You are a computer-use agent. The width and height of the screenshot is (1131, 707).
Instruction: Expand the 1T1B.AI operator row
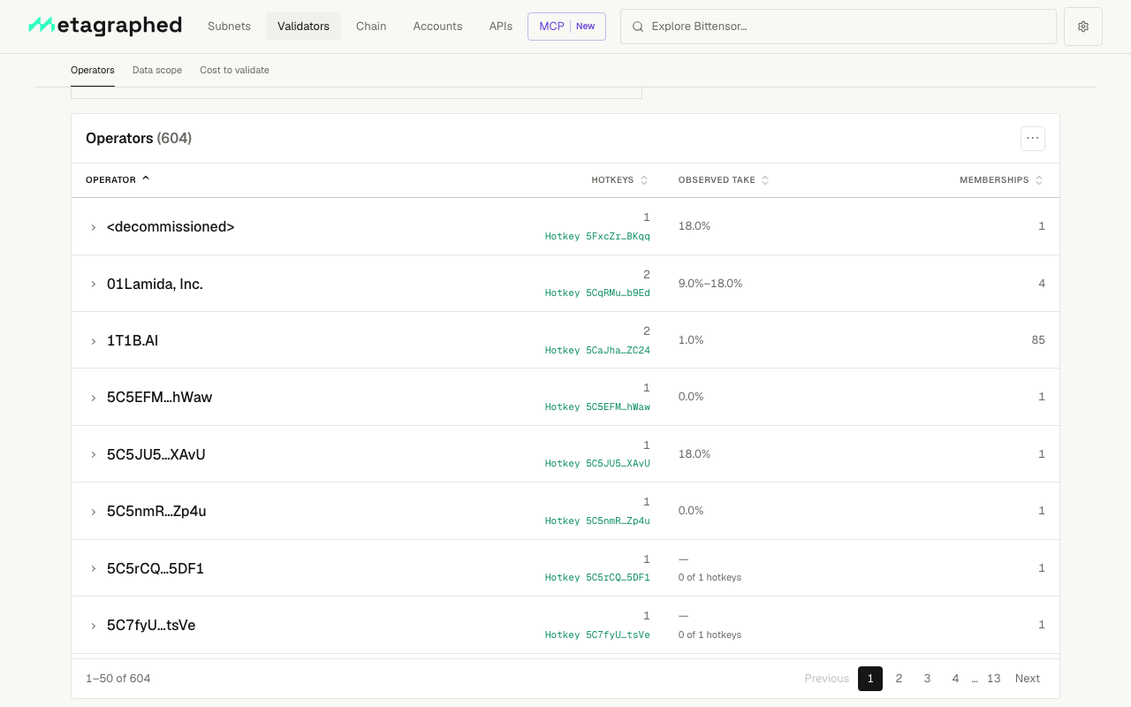94,341
